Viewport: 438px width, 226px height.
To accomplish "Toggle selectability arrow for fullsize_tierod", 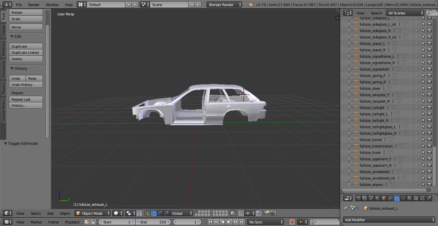I will point(423,140).
